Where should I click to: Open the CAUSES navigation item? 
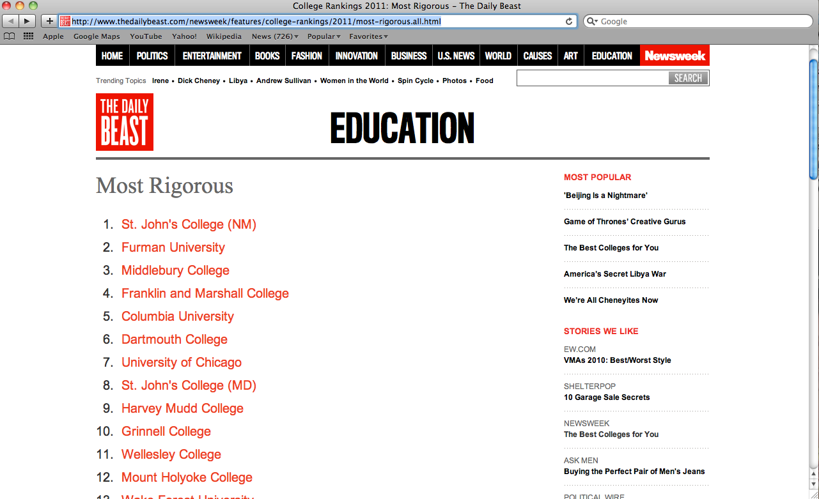tap(538, 56)
